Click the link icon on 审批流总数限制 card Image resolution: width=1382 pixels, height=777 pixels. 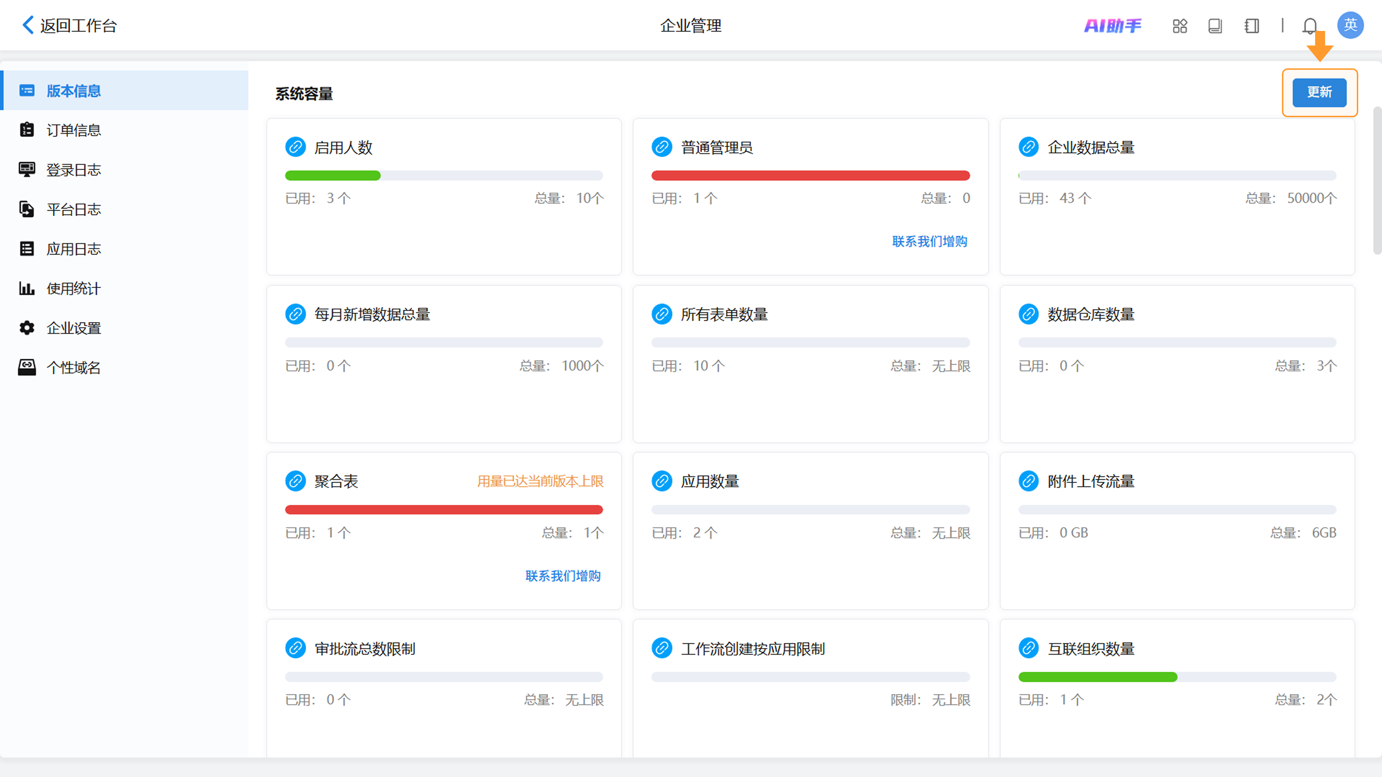click(x=295, y=648)
